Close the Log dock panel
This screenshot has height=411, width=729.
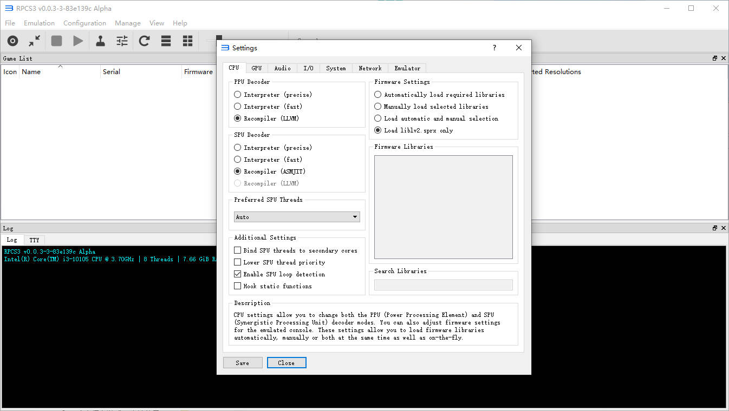coord(724,228)
